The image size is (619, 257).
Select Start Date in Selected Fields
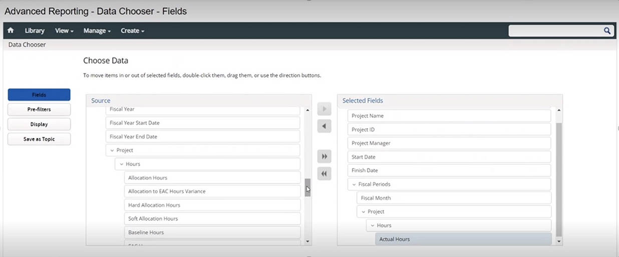click(x=449, y=157)
